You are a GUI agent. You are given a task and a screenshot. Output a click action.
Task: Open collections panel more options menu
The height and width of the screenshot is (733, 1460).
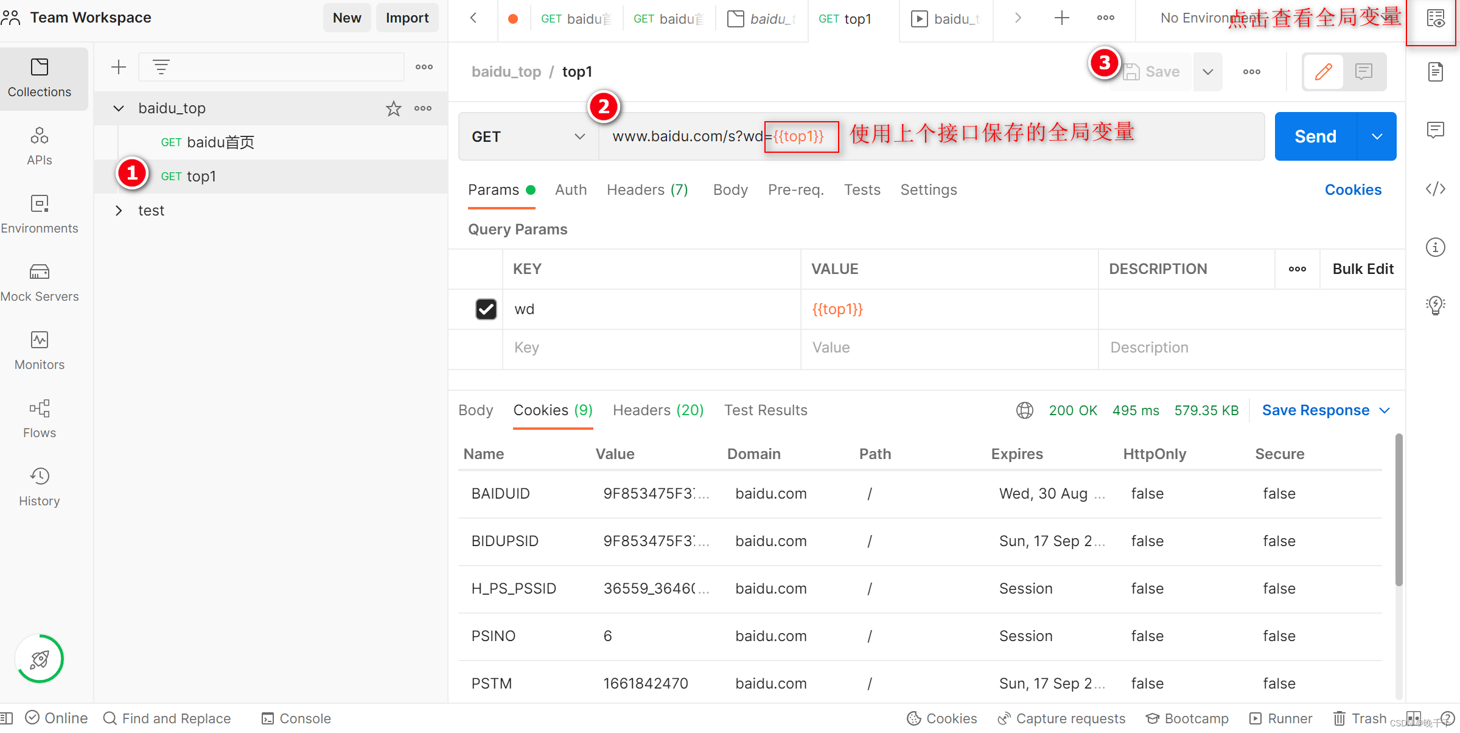[x=424, y=67]
